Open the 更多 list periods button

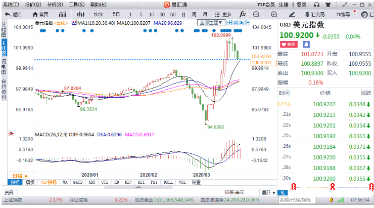coord(223,15)
